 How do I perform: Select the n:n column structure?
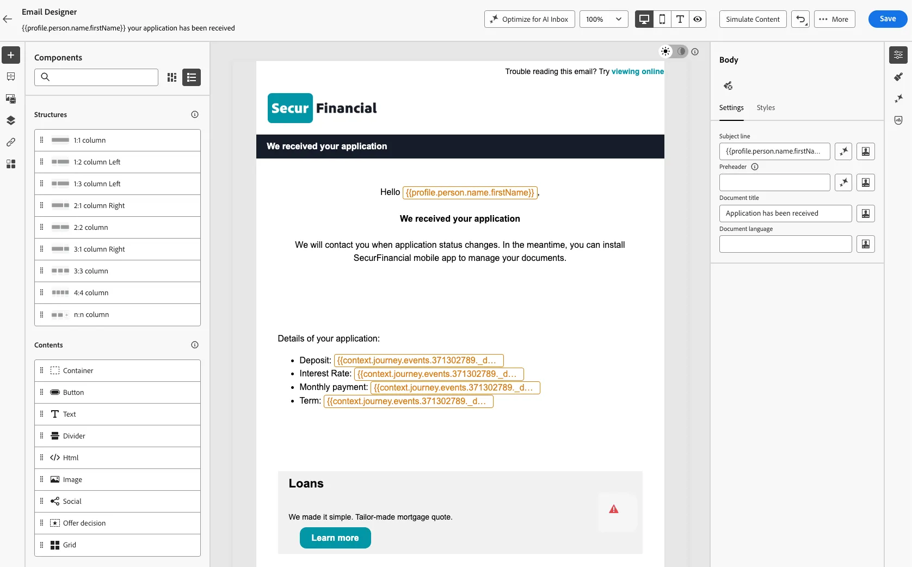point(118,315)
